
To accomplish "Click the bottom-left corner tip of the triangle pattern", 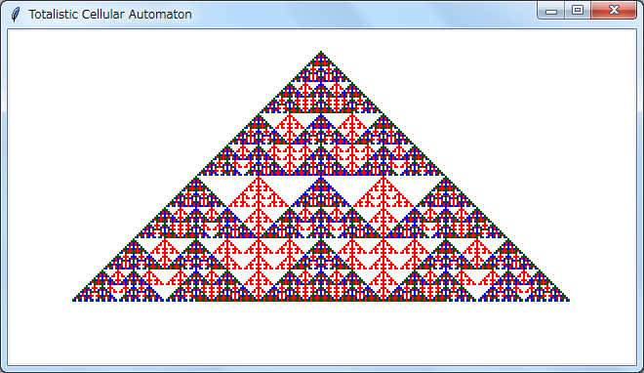I will (74, 300).
